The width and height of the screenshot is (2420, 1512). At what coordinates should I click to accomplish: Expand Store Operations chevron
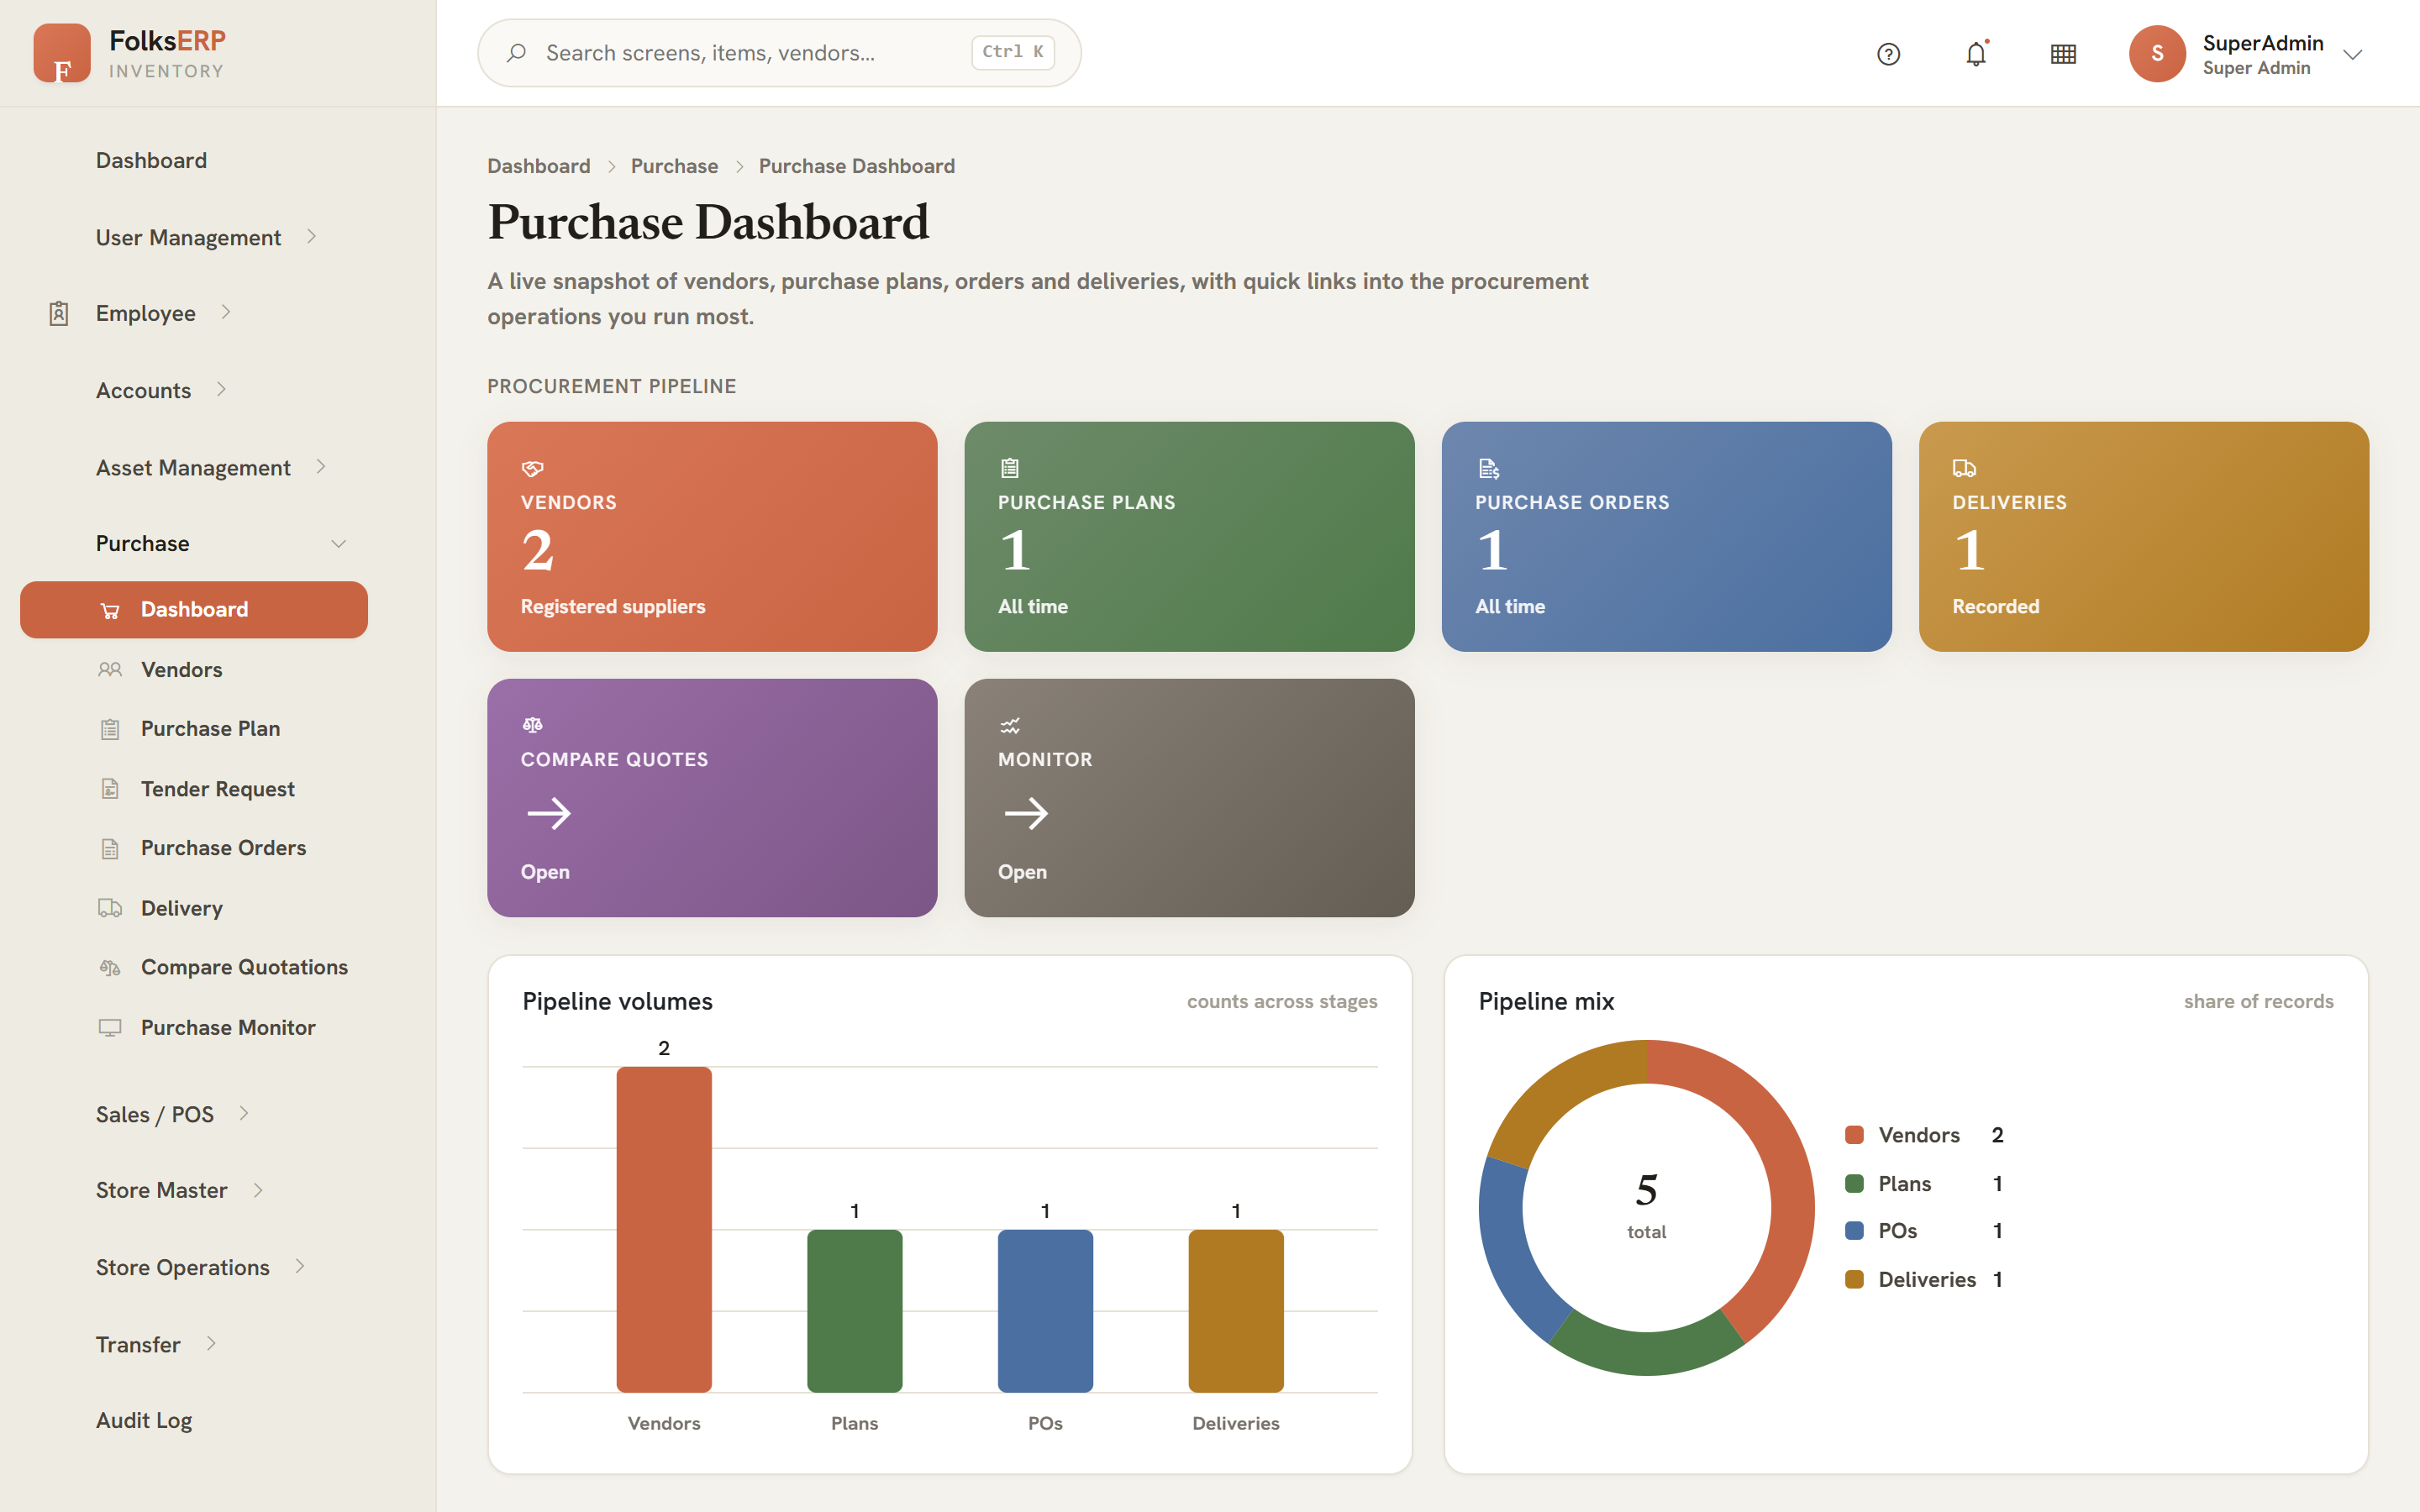pyautogui.click(x=300, y=1266)
